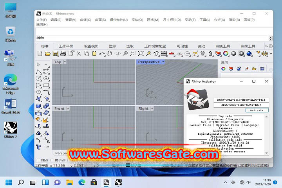Select the Polygon tool in left sidebar
The height and width of the screenshot is (188, 282).
coord(38,92)
